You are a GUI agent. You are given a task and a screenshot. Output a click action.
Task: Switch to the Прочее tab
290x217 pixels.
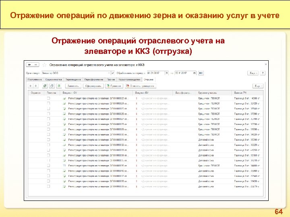[111, 80]
